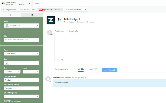Open the Zendesk User Name breadcrumb
Image resolution: width=166 pixels, height=103 pixels.
pos(27,10)
